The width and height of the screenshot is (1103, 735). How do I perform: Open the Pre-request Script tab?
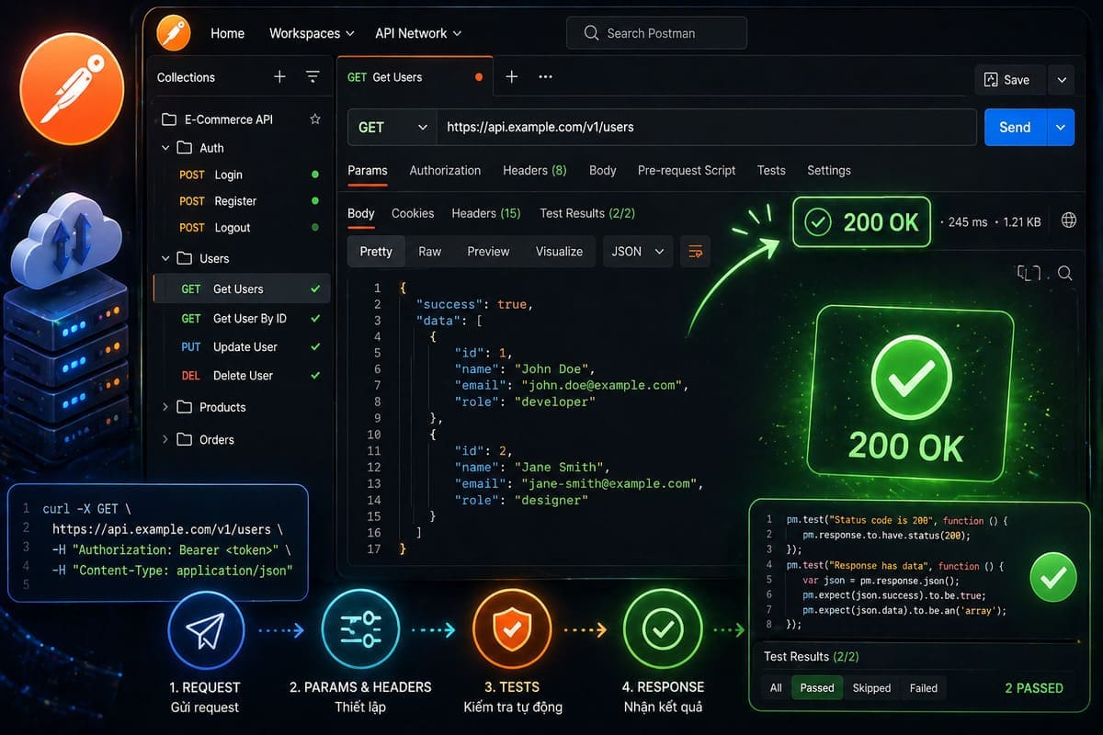coord(687,170)
